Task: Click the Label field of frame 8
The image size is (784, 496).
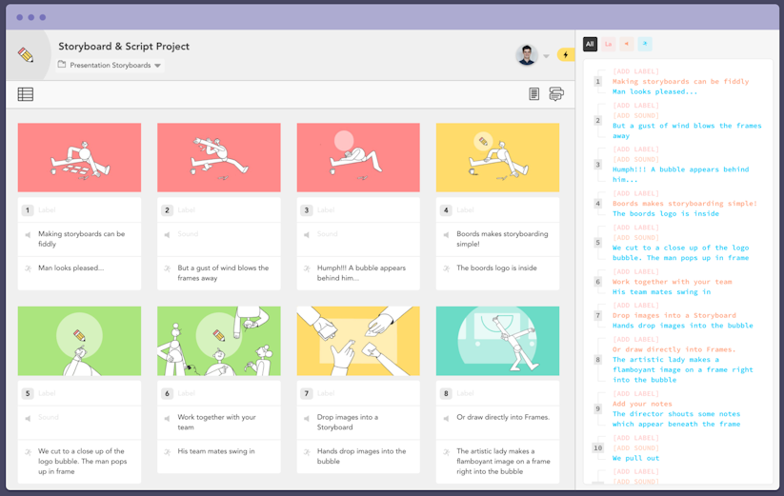Action: [x=497, y=393]
